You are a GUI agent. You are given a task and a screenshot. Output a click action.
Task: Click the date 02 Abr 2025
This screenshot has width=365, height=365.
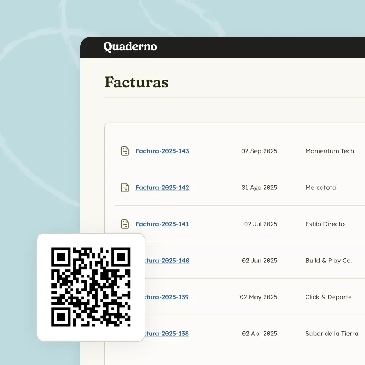click(x=260, y=334)
